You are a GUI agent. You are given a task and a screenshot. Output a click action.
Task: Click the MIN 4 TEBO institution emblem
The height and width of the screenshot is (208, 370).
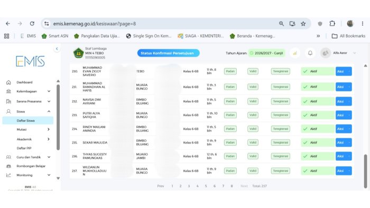tap(78, 53)
